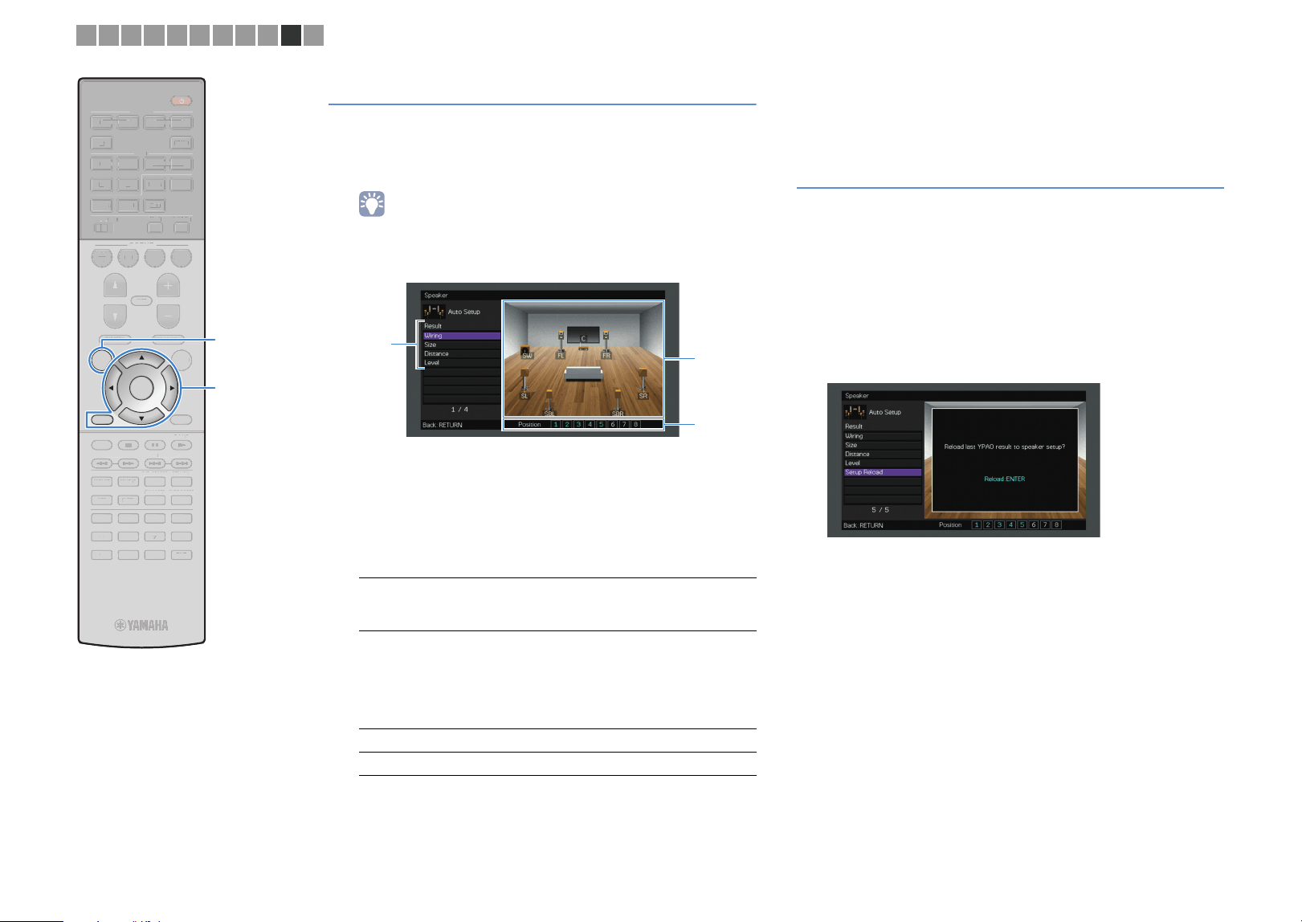The width and height of the screenshot is (1302, 922).
Task: Click the up triangle rocker button on remote
Action: click(x=116, y=286)
